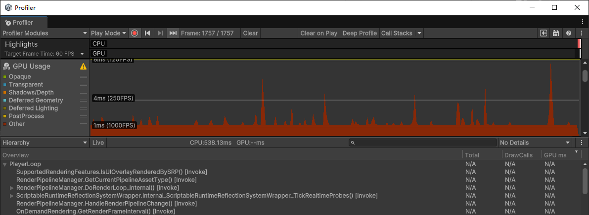
Task: Toggle the Opaque category color box
Action: click(4, 77)
